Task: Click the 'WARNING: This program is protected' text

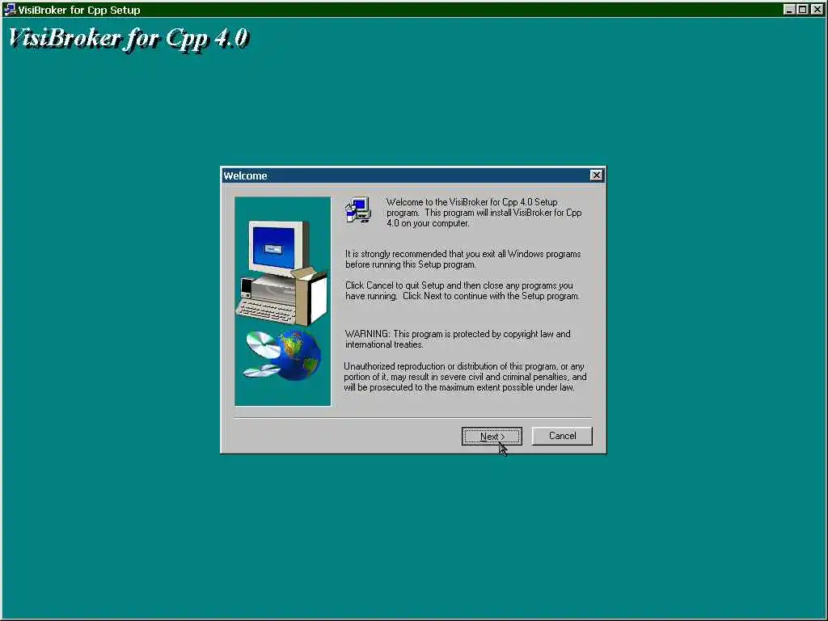Action: pos(458,339)
